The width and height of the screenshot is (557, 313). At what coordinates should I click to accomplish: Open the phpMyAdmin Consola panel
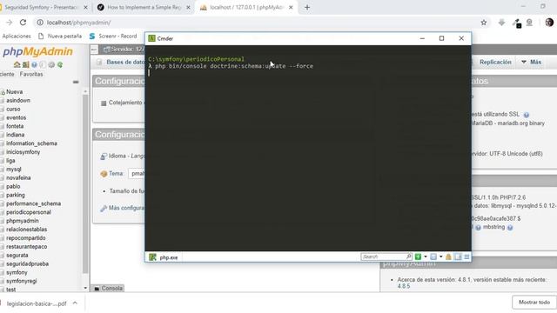click(108, 288)
